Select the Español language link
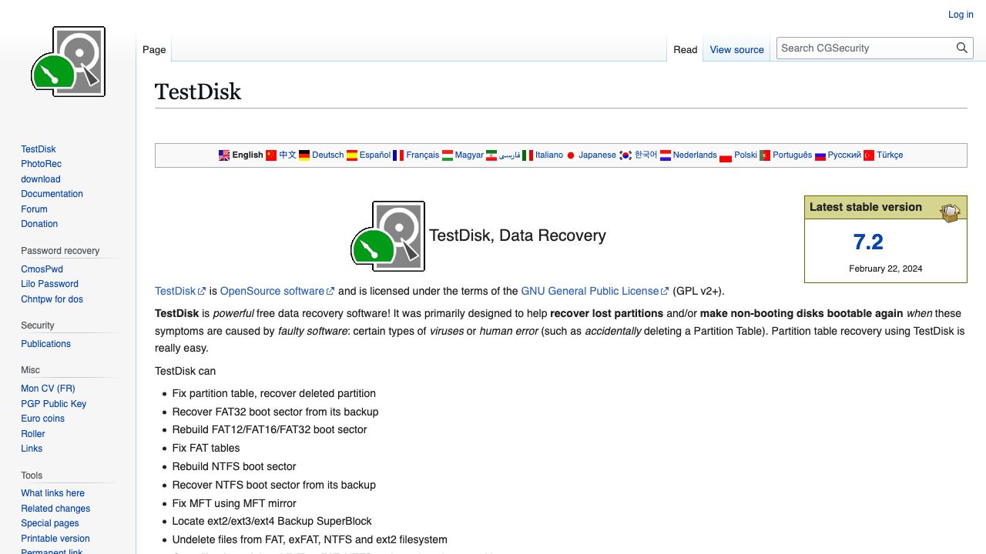 [375, 155]
